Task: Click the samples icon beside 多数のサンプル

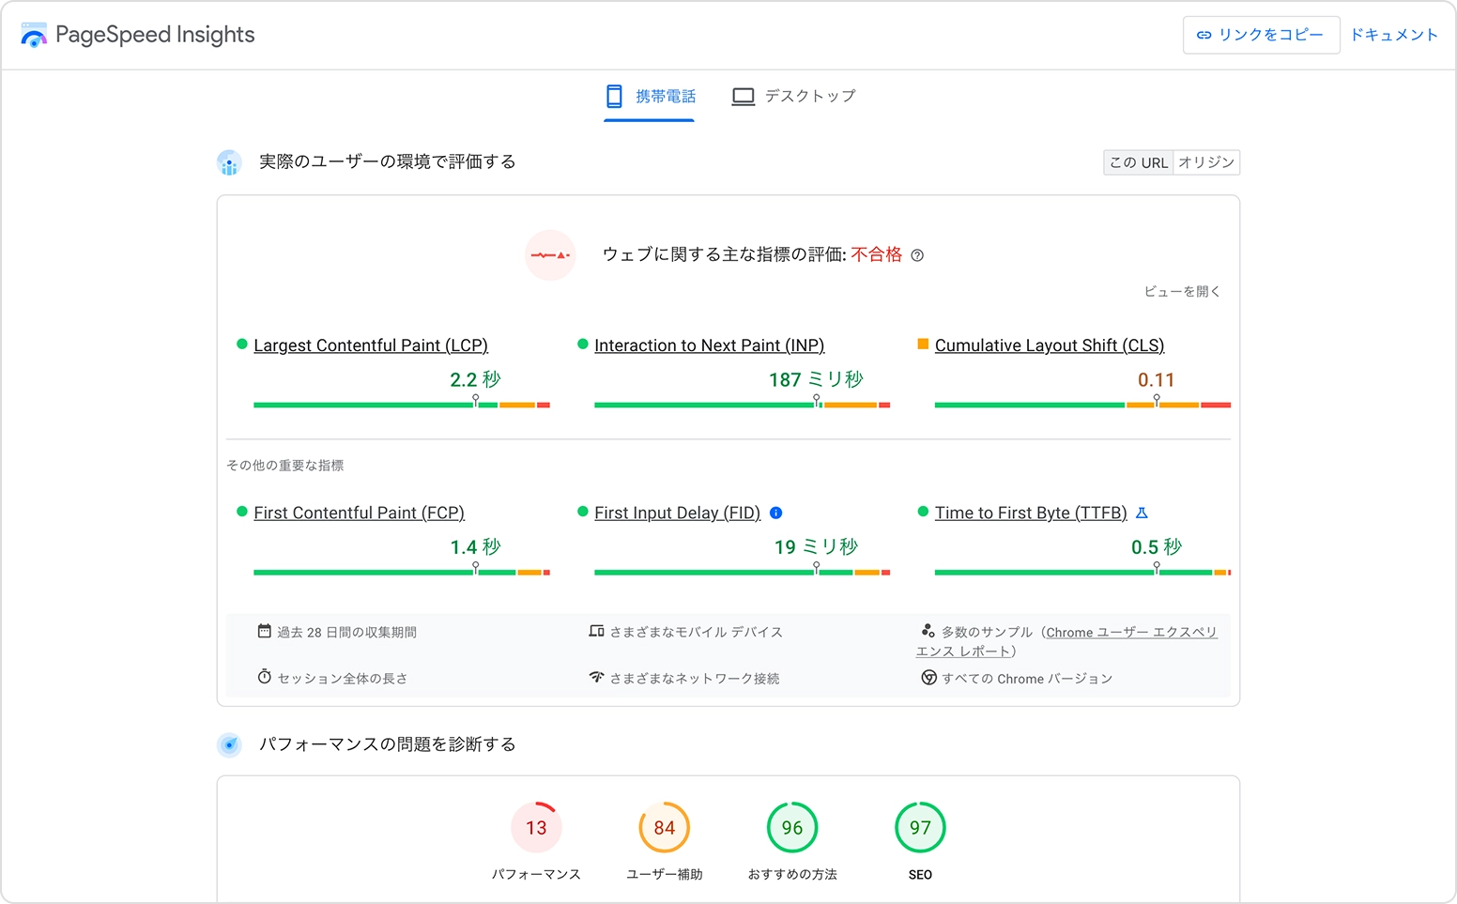Action: [928, 631]
